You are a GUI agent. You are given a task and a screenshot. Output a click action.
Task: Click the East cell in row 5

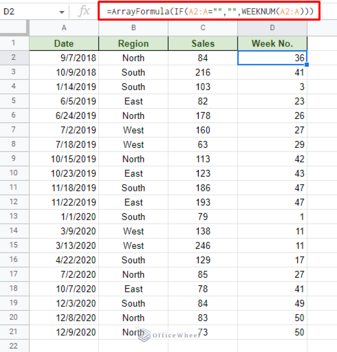pos(133,101)
